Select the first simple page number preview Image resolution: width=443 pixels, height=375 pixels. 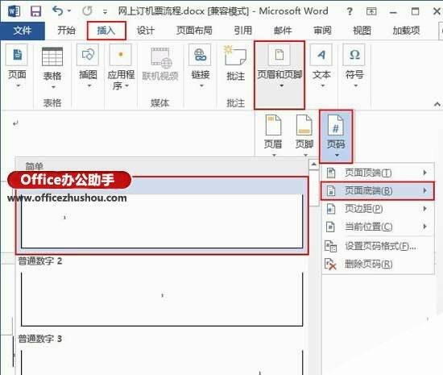pyautogui.click(x=162, y=216)
